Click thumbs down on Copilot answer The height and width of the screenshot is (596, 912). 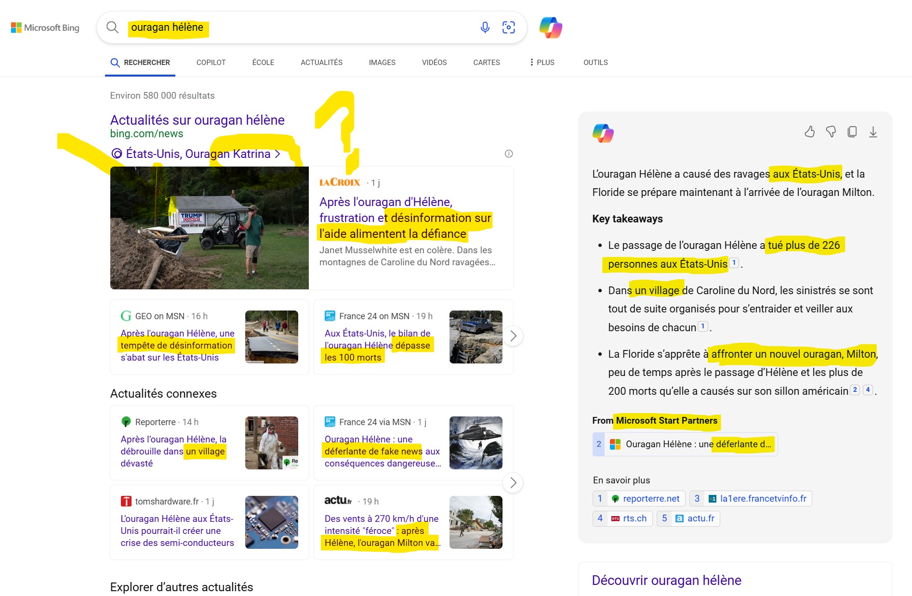click(831, 132)
